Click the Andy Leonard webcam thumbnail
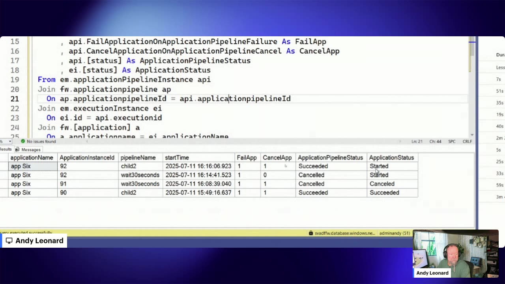Image resolution: width=505 pixels, height=284 pixels. click(456, 254)
